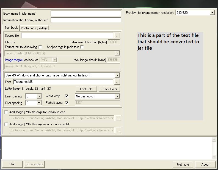Click the Book name input field
218x170 pixels.
86,14
